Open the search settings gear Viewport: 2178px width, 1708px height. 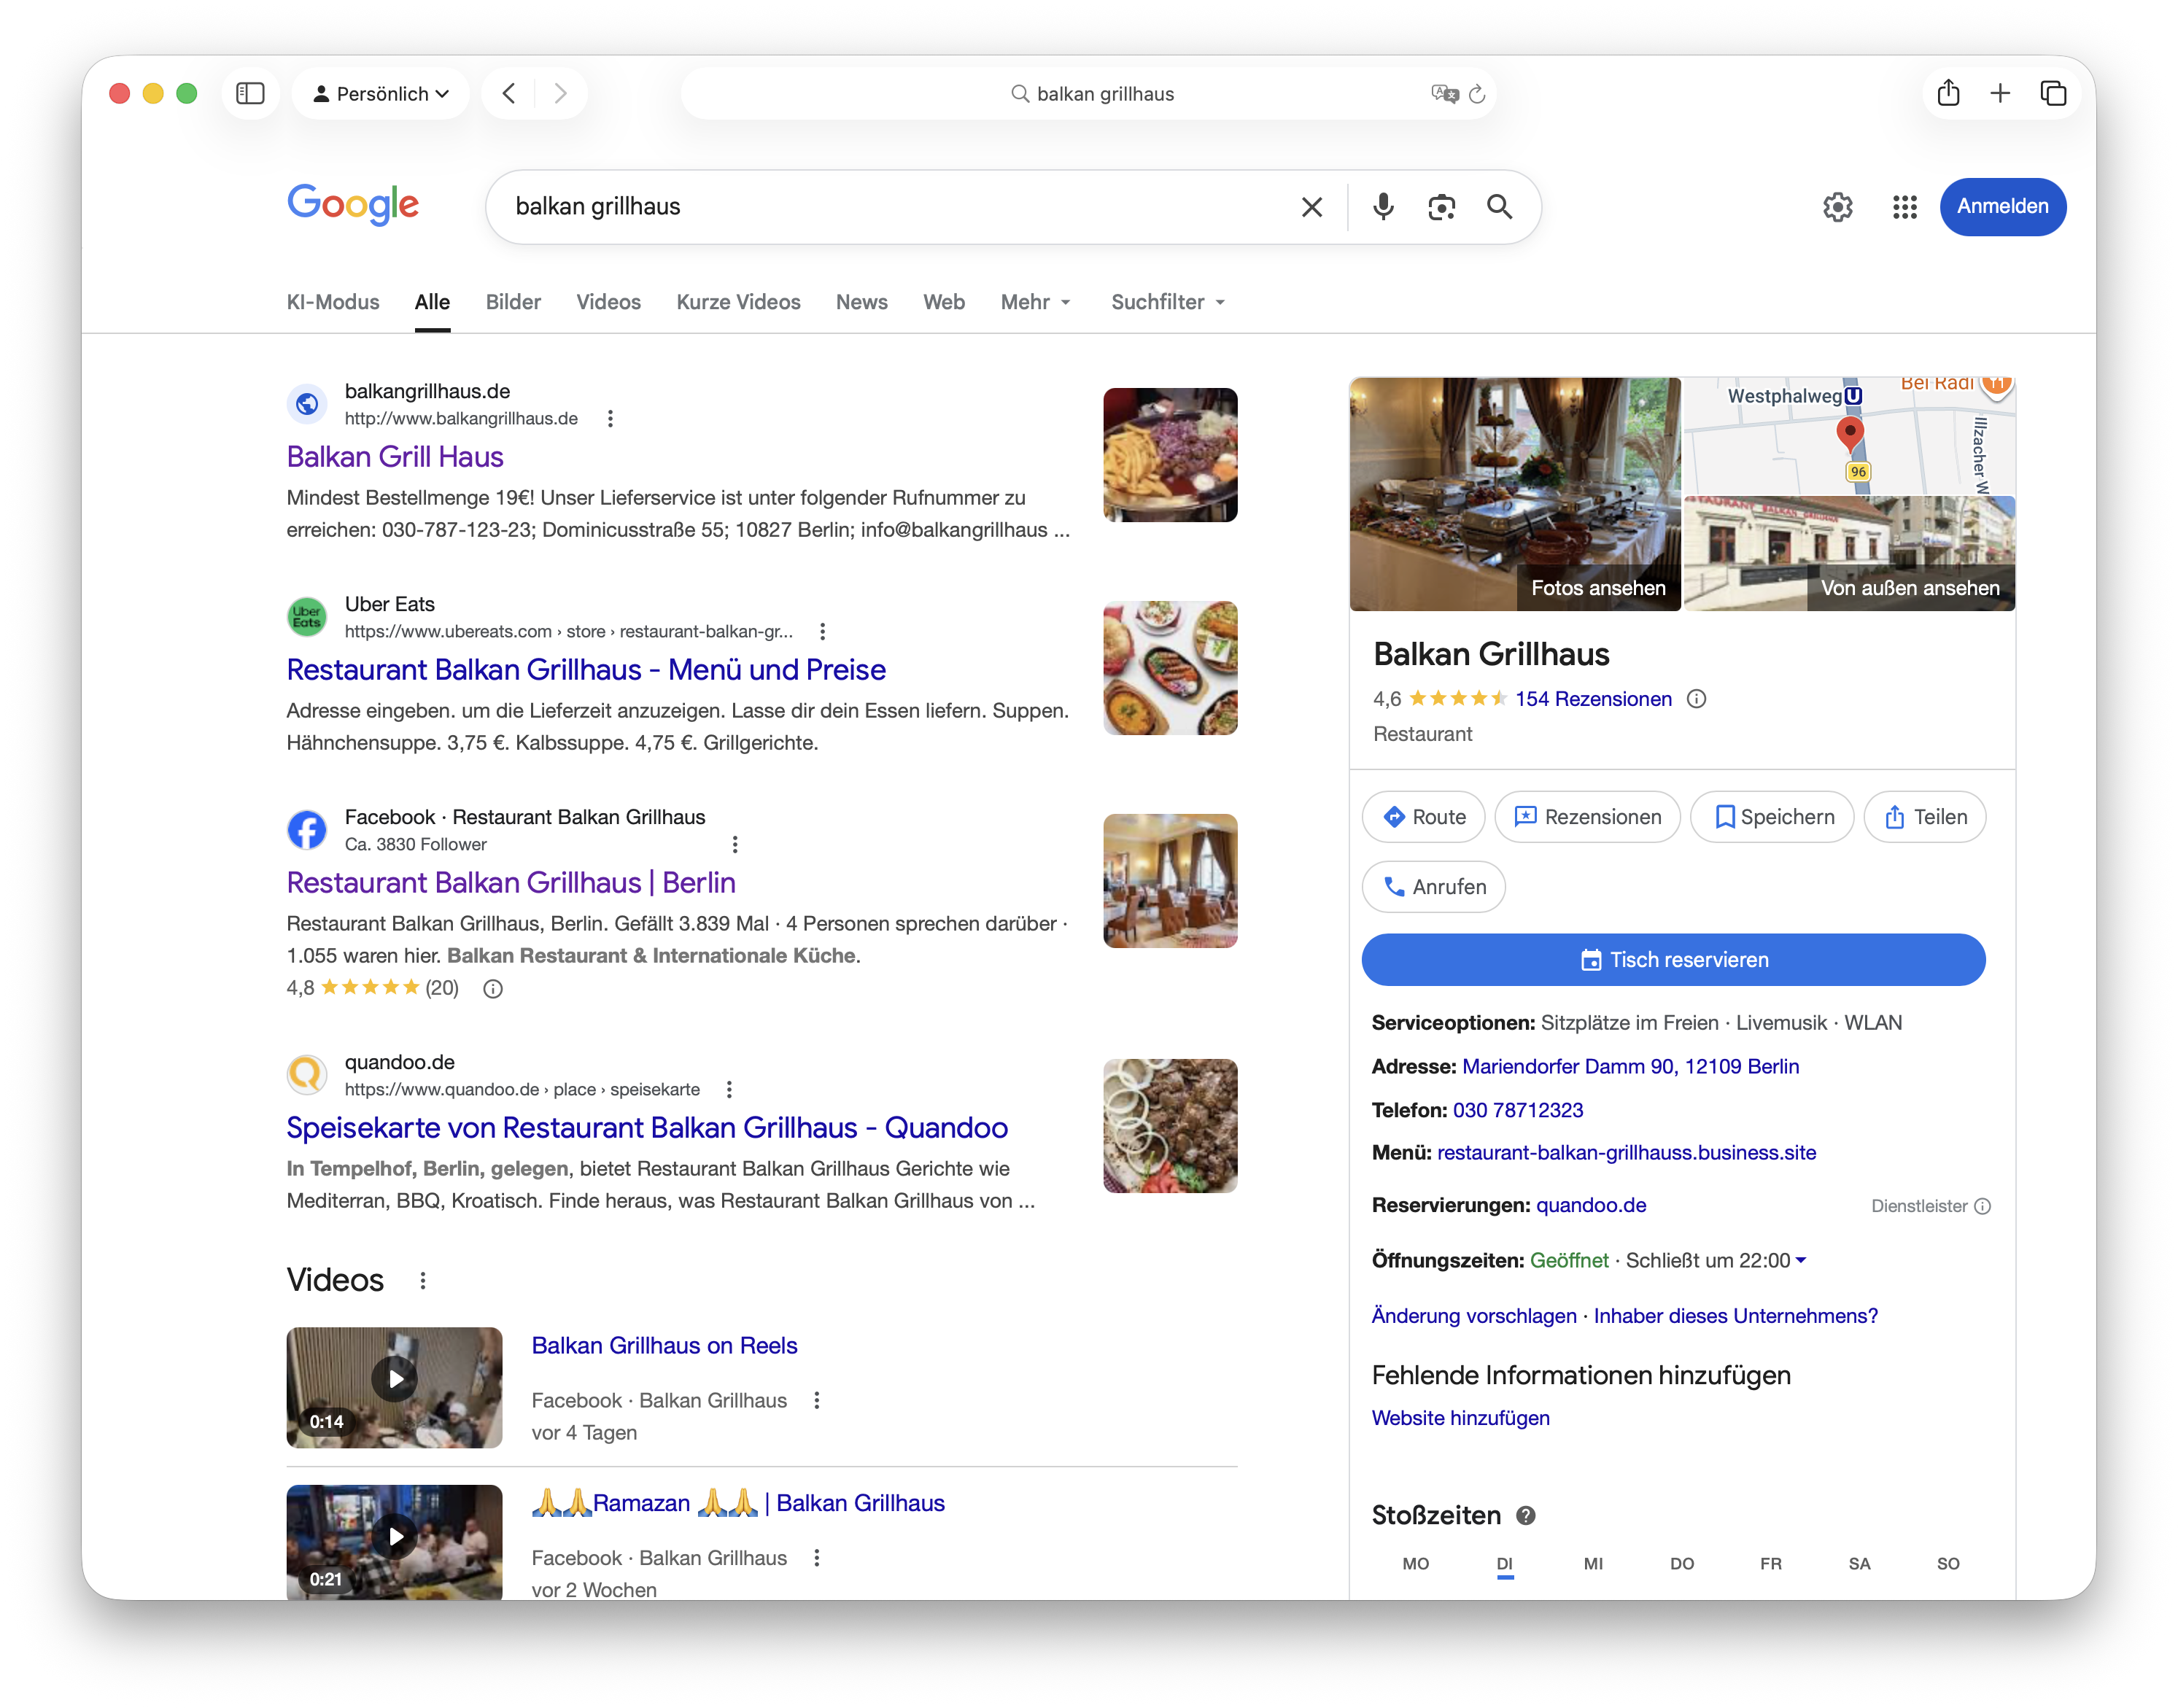(x=1837, y=207)
